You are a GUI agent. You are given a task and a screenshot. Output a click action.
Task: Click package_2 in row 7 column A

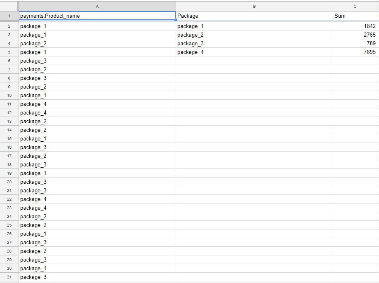pyautogui.click(x=97, y=70)
